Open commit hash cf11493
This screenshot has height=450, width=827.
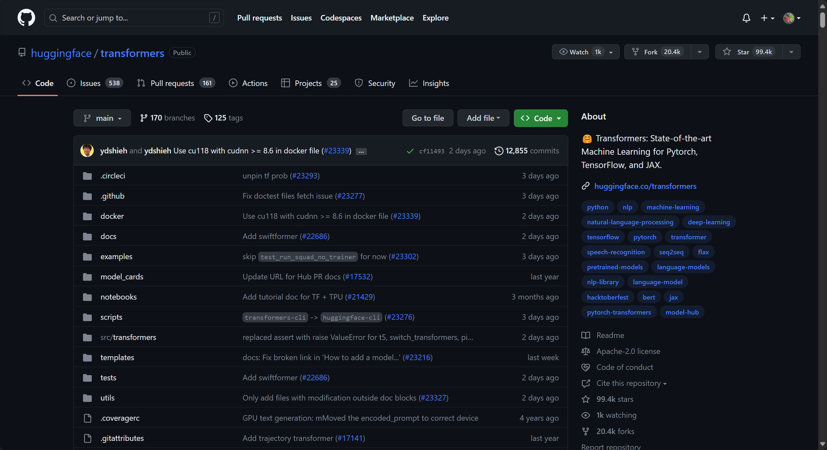[432, 151]
